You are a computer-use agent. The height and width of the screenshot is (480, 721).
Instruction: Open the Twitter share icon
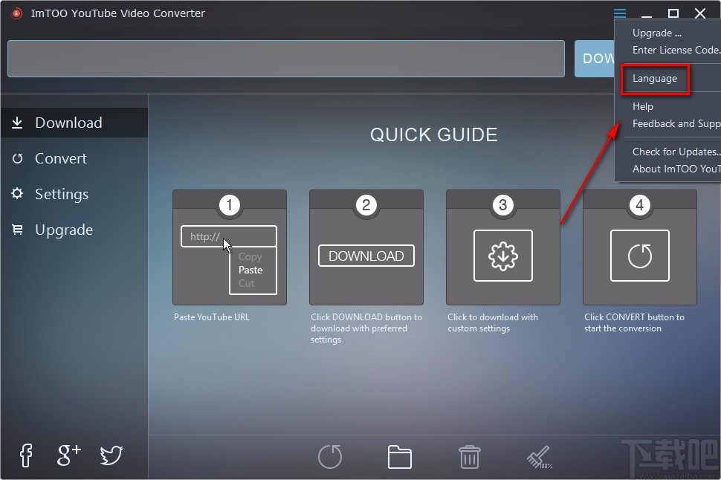click(x=111, y=455)
